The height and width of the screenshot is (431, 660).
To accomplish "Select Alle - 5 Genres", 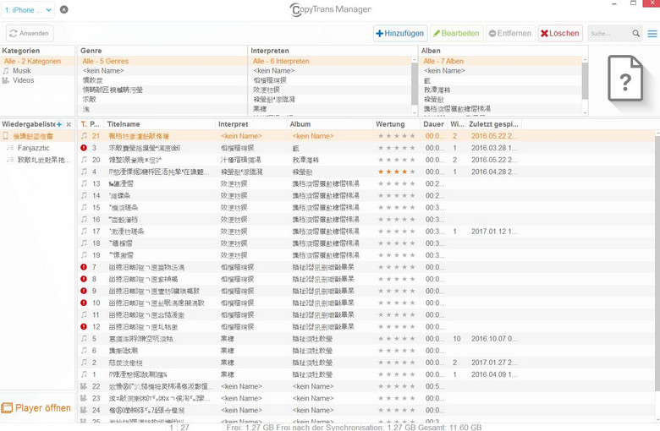I will coord(162,61).
